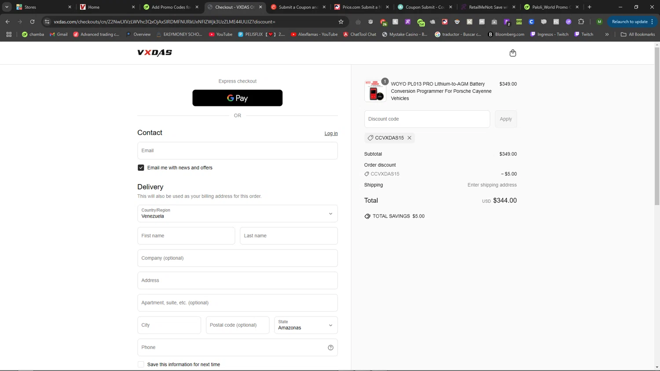Open the Twitch bookmark
The image size is (660, 371).
(583, 34)
